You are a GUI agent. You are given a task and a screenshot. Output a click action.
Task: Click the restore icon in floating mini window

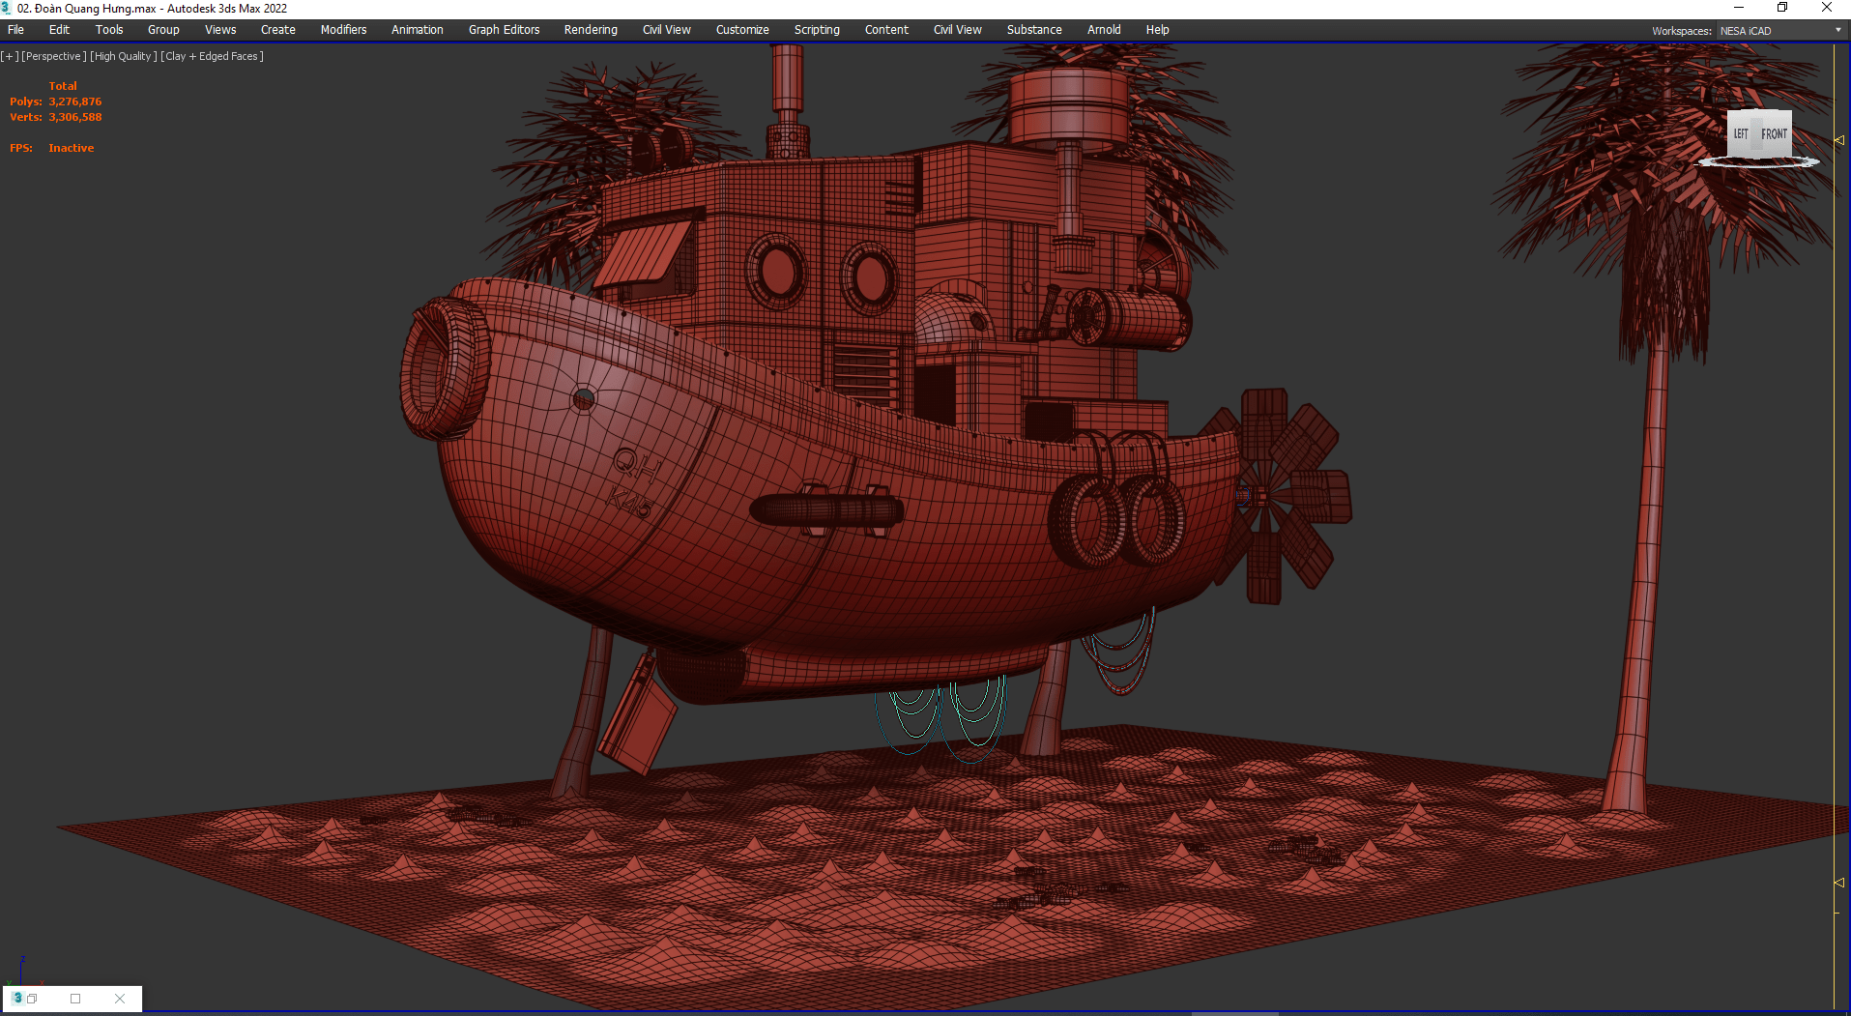(x=32, y=999)
